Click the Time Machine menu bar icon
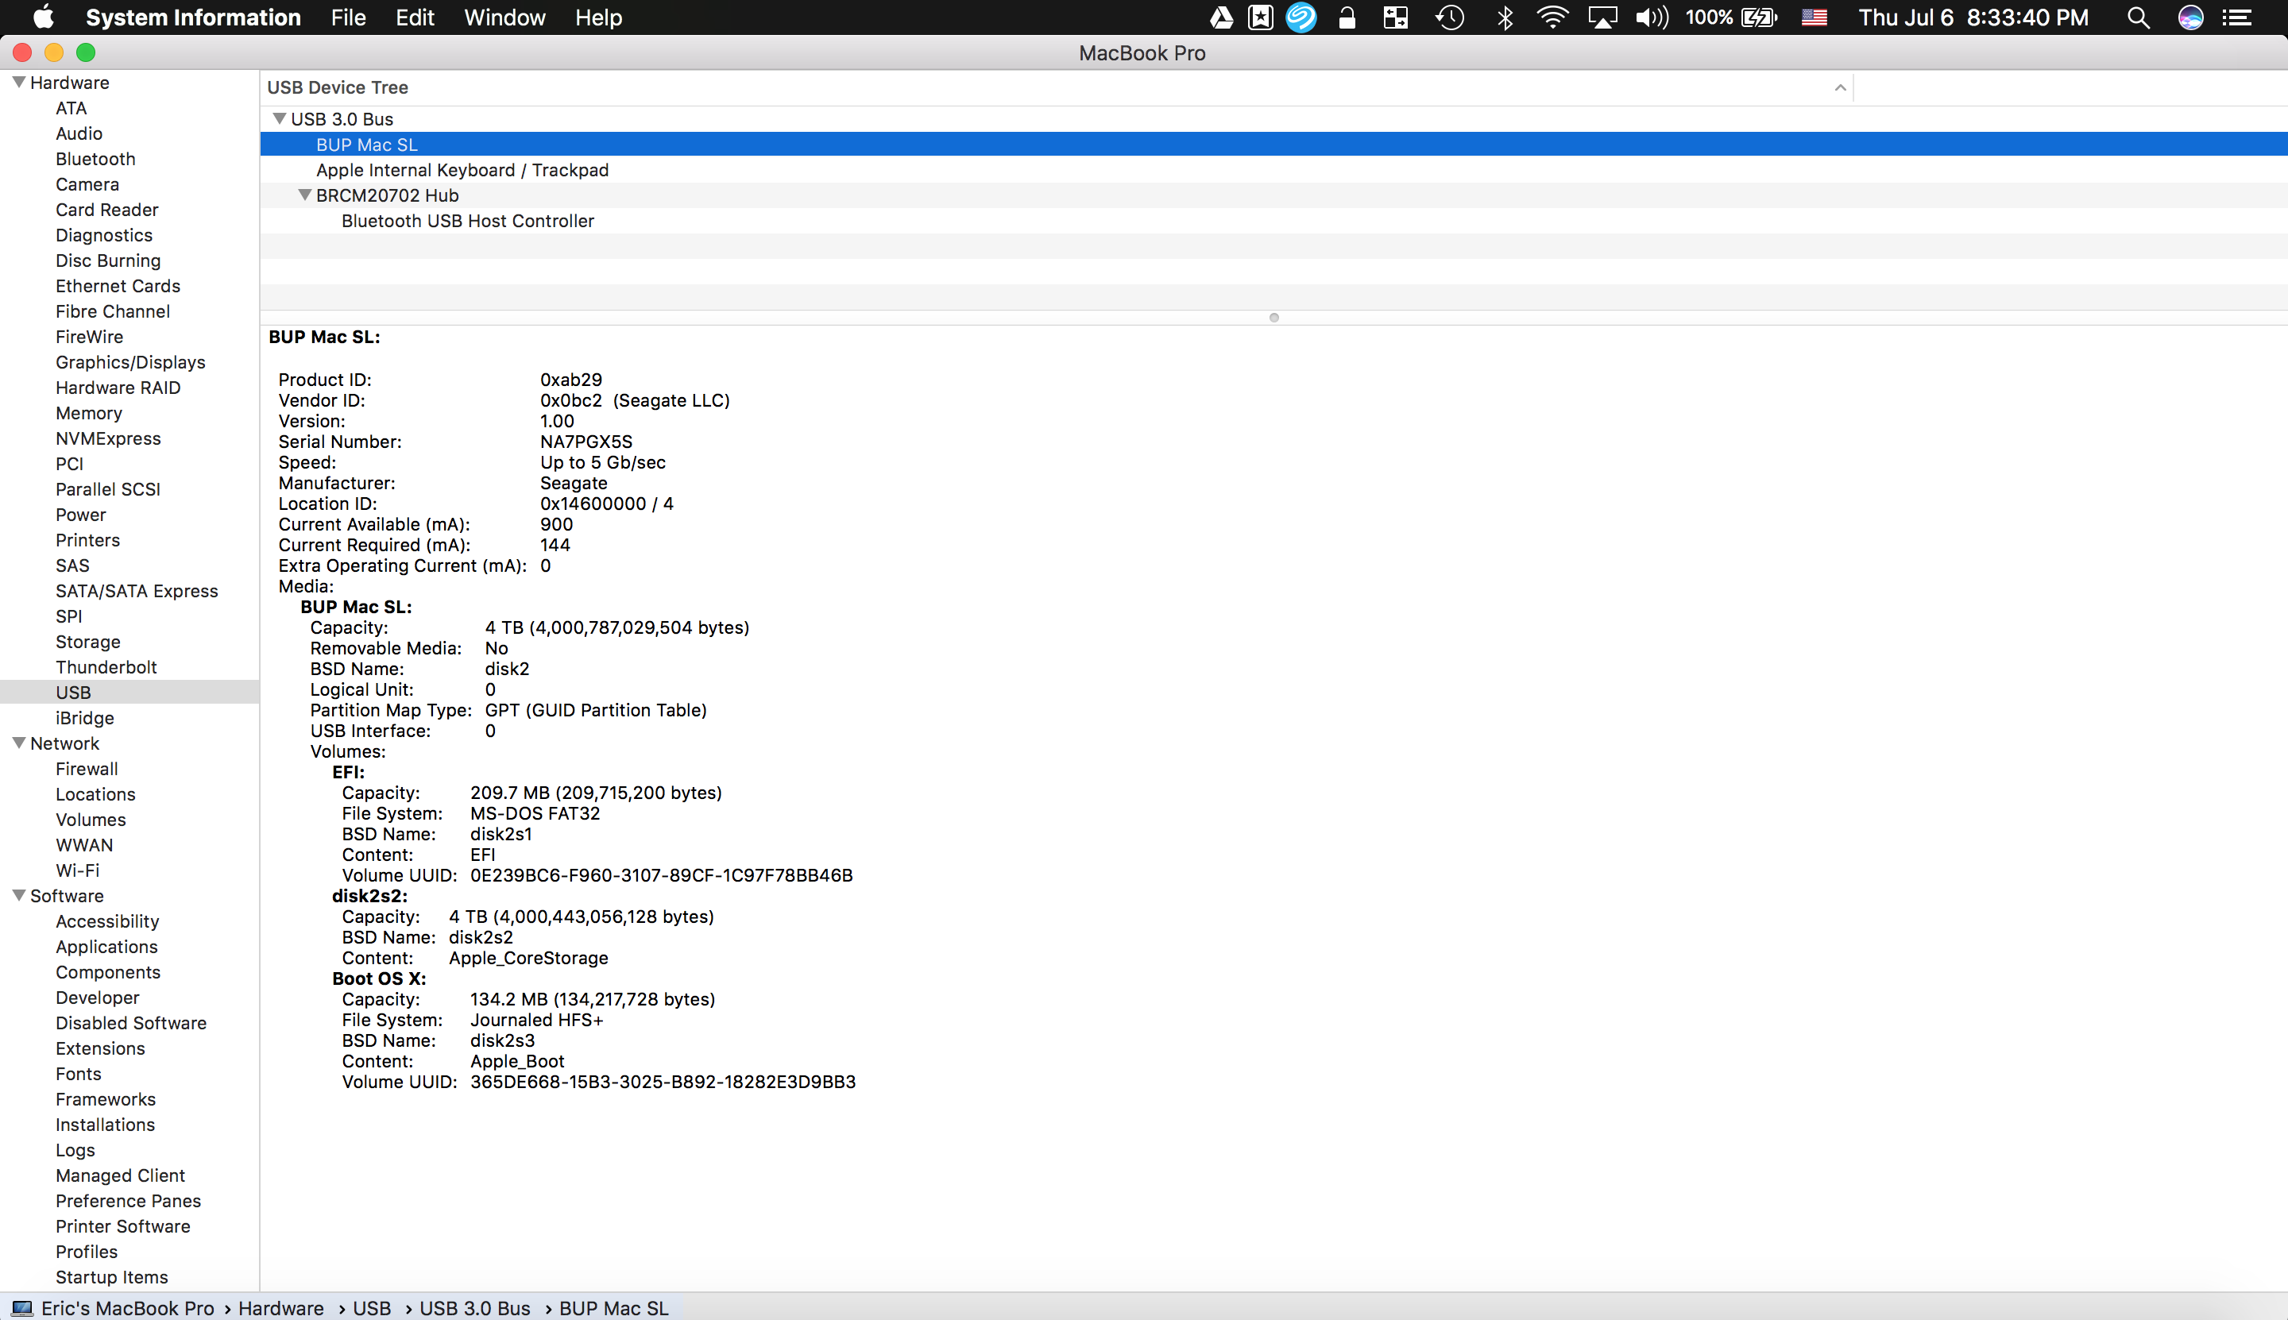2288x1320 pixels. 1450,18
